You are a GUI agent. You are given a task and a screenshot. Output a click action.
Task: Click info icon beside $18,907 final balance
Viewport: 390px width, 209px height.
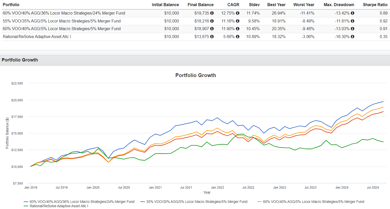(x=212, y=29)
